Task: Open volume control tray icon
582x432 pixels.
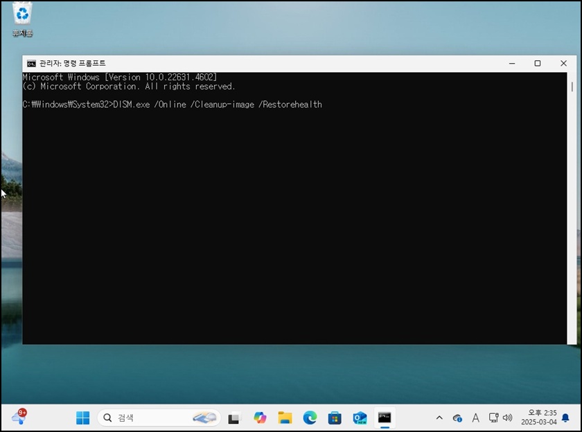Action: [507, 418]
